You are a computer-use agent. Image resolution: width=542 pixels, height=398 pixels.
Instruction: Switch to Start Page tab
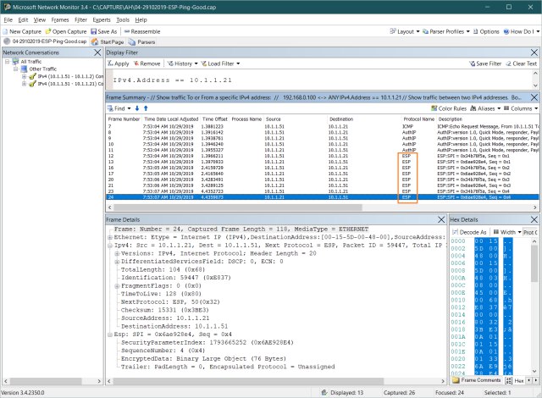(108, 41)
